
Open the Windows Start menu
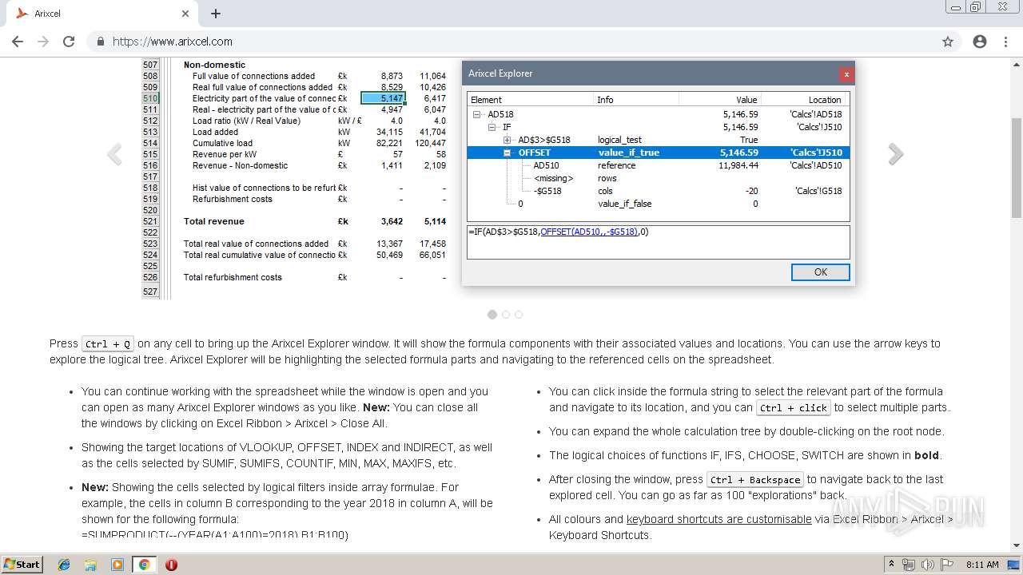pyautogui.click(x=22, y=565)
